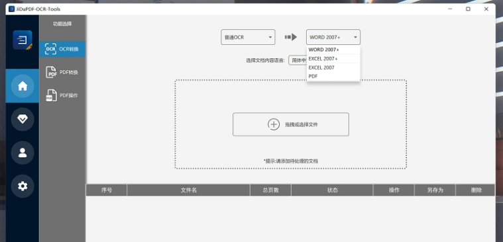This screenshot has width=503, height=242.
Task: Click the PDF转换 document icon
Action: (51, 72)
